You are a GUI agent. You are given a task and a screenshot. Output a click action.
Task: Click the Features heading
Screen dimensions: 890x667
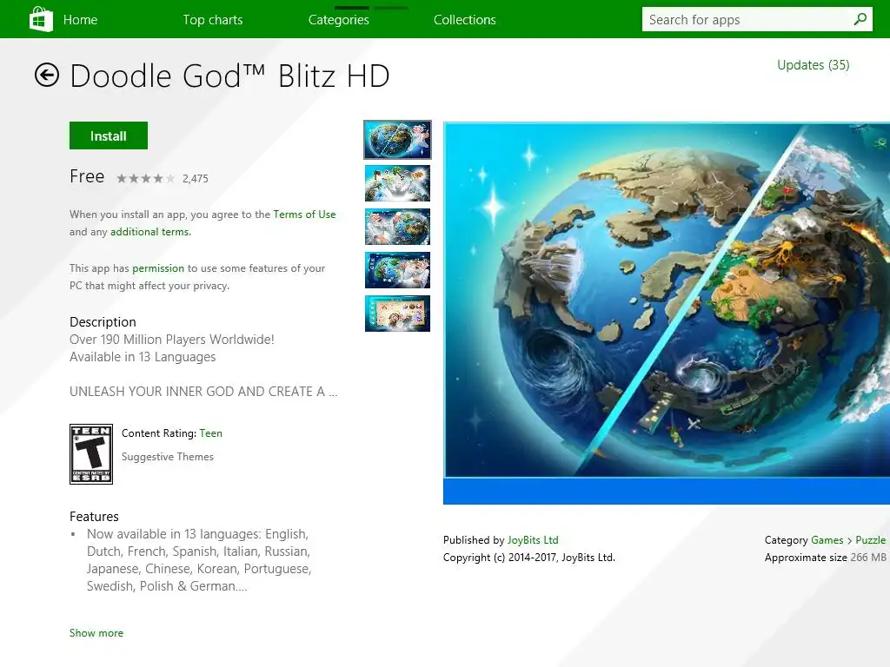tap(94, 516)
